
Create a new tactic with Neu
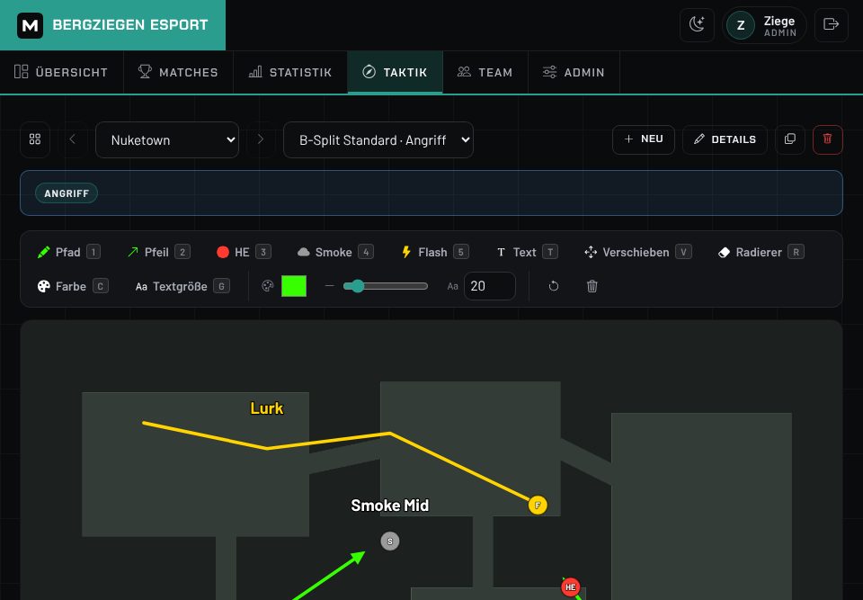point(644,139)
